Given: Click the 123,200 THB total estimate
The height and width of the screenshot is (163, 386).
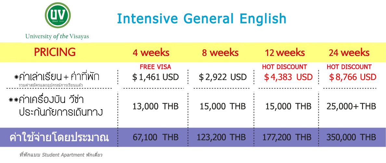Looking at the screenshot, I should pos(221,137).
